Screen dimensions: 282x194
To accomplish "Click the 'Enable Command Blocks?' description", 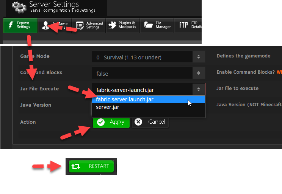I will (x=246, y=72).
